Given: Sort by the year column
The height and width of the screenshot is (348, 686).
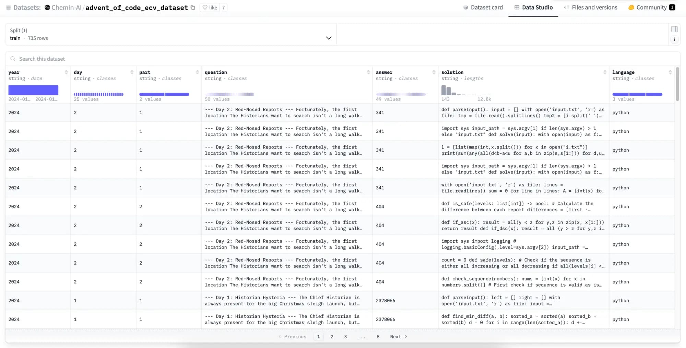Looking at the screenshot, I should [x=66, y=72].
